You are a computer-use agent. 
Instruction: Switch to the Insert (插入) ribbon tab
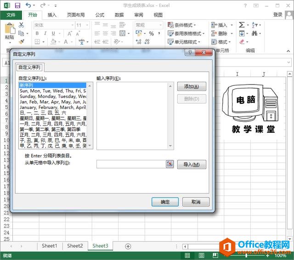[x=52, y=15]
